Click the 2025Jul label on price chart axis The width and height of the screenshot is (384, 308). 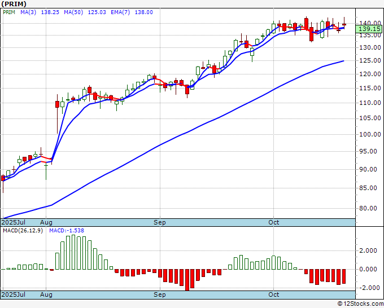click(x=13, y=222)
